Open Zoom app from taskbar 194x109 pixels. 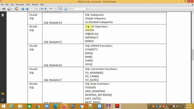click(47, 106)
